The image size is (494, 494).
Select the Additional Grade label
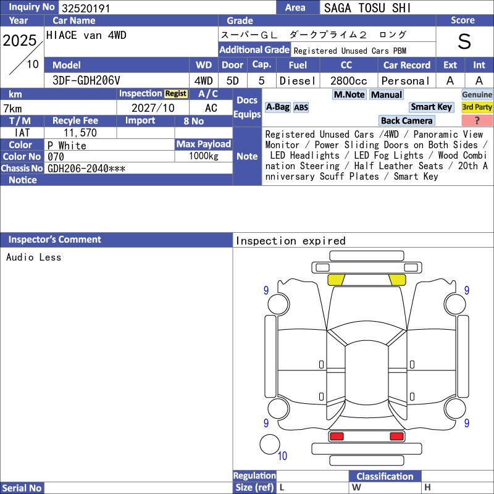[x=254, y=50]
